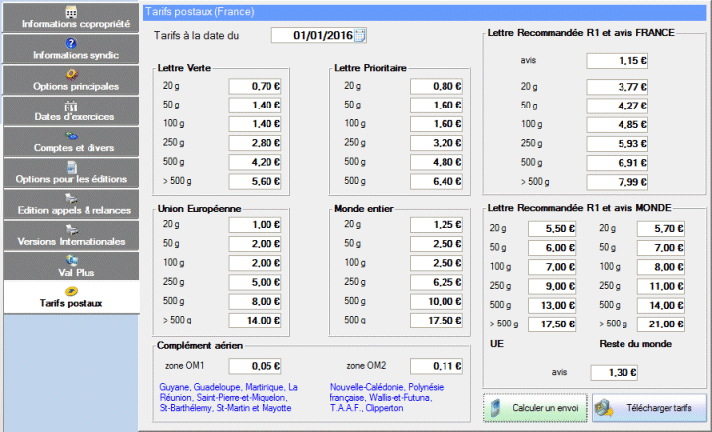Open the Informations copropriété section icon
712x432 pixels.
(x=70, y=12)
